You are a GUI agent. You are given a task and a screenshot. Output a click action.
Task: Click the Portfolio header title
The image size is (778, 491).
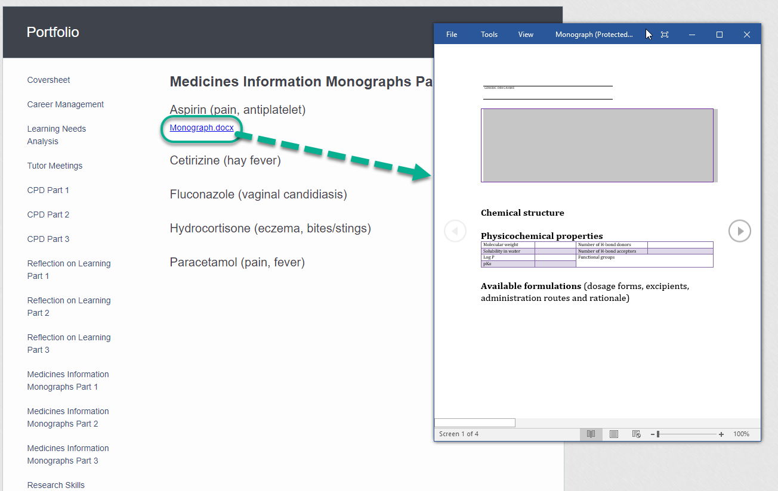click(x=53, y=32)
